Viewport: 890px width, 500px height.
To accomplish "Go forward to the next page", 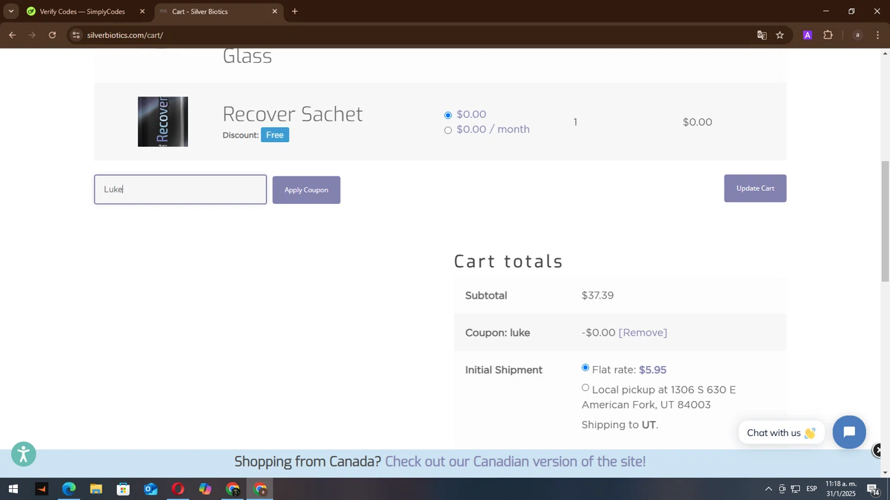I will coord(32,36).
